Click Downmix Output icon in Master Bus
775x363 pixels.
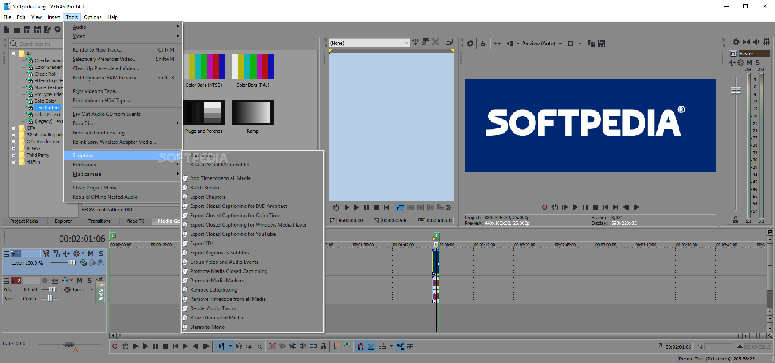[x=746, y=42]
